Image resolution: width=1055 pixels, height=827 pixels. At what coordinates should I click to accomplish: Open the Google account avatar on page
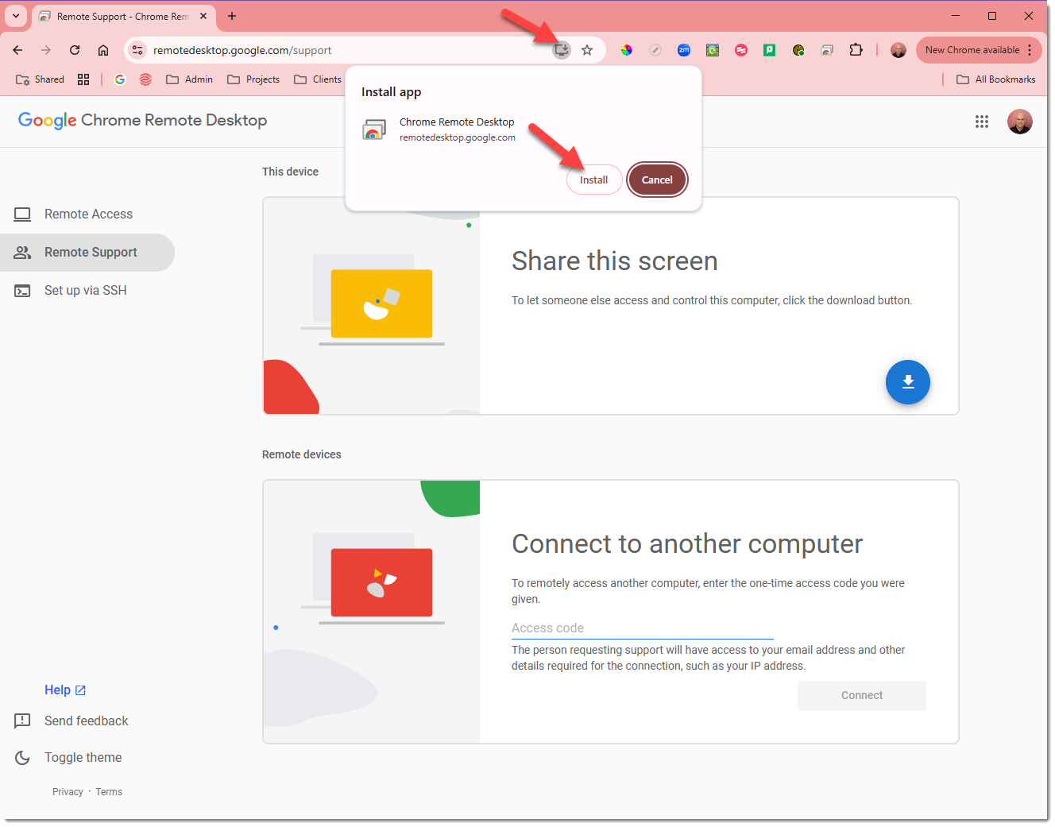tap(1020, 122)
